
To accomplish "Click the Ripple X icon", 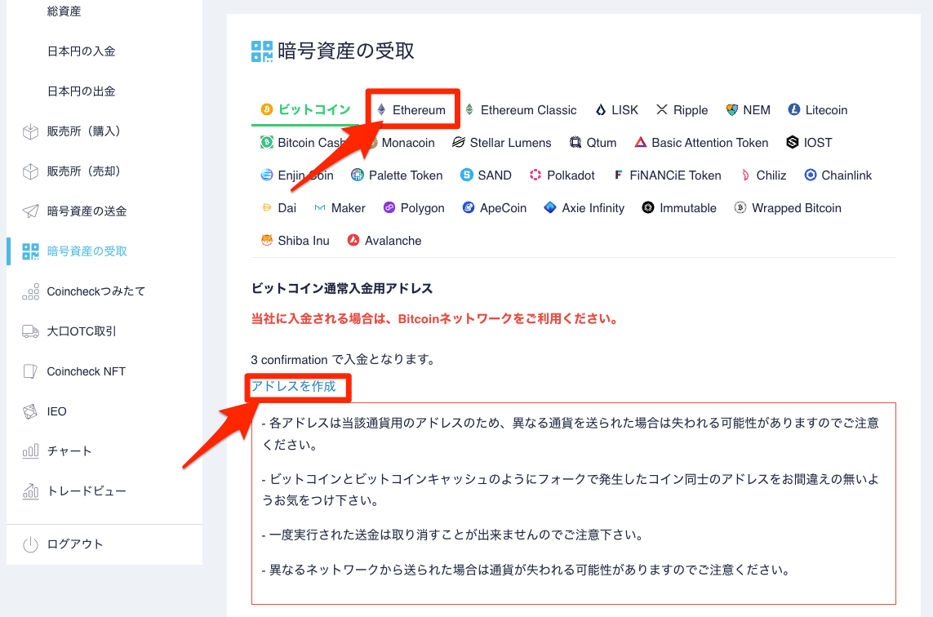I will pos(662,109).
